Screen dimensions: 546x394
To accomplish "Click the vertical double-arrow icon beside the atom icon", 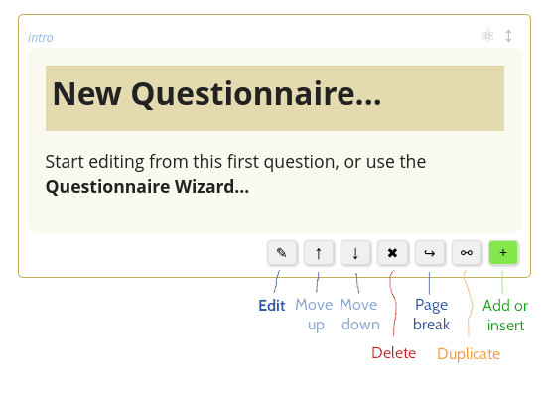I will [x=508, y=36].
